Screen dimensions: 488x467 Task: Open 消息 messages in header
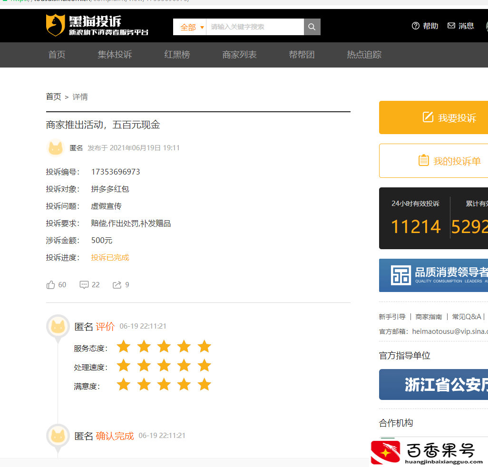[466, 26]
